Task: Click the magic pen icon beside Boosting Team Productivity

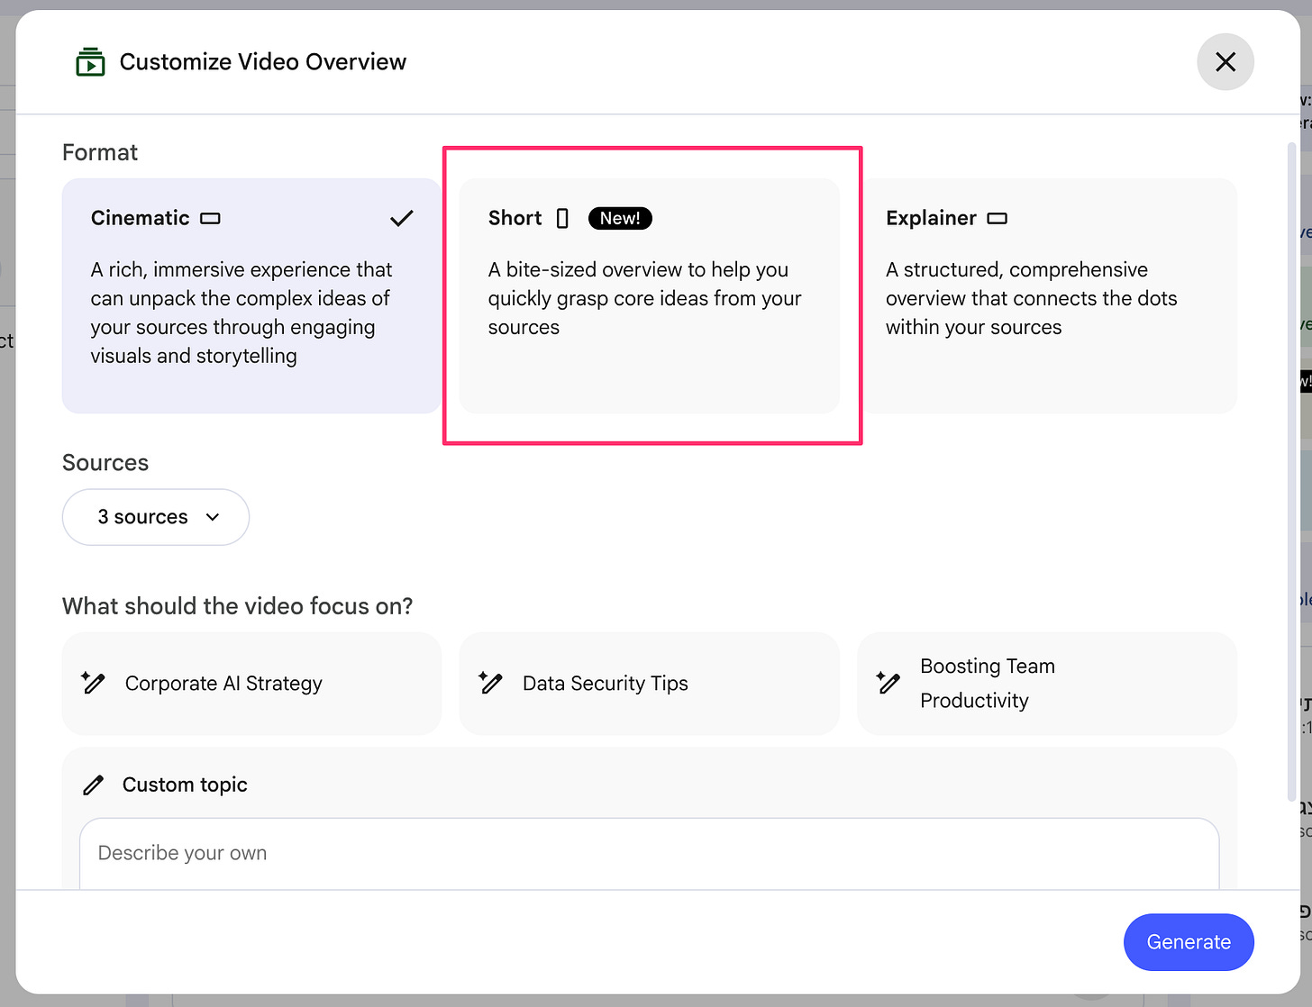Action: [888, 683]
